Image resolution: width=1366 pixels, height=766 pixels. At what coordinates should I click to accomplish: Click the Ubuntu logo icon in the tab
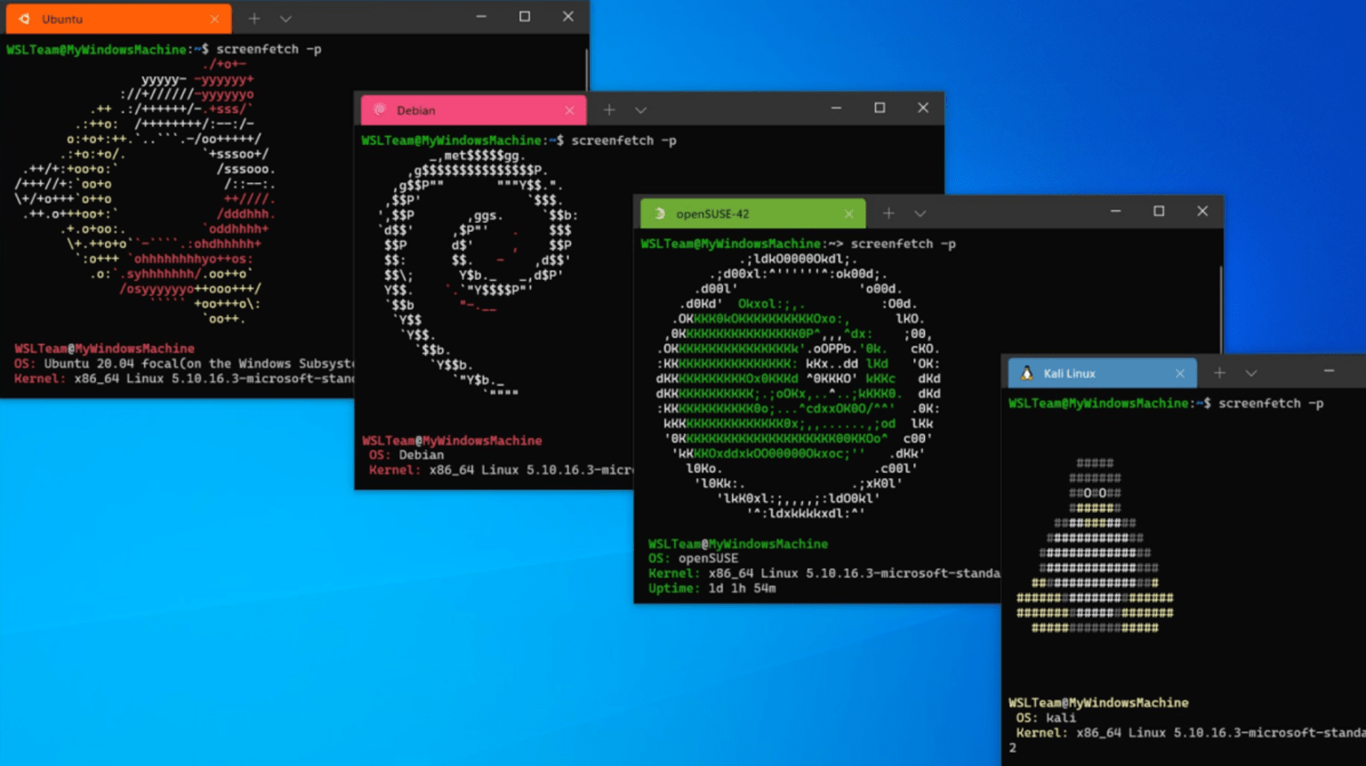24,19
